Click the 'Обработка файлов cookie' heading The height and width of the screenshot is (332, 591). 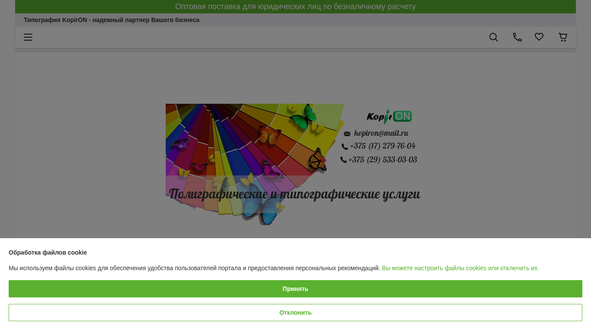click(x=48, y=252)
